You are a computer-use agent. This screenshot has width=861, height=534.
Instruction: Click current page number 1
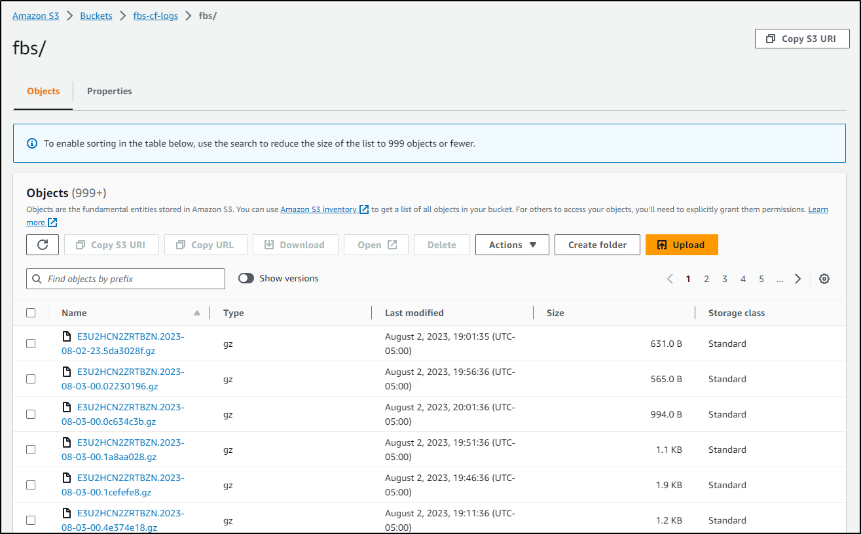[688, 279]
